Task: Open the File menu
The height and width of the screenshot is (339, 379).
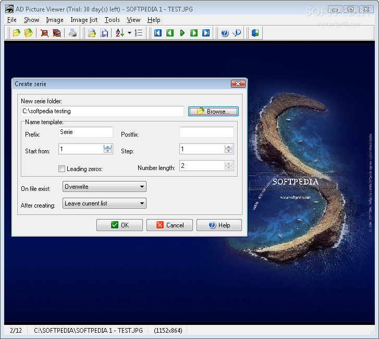Action: point(12,20)
